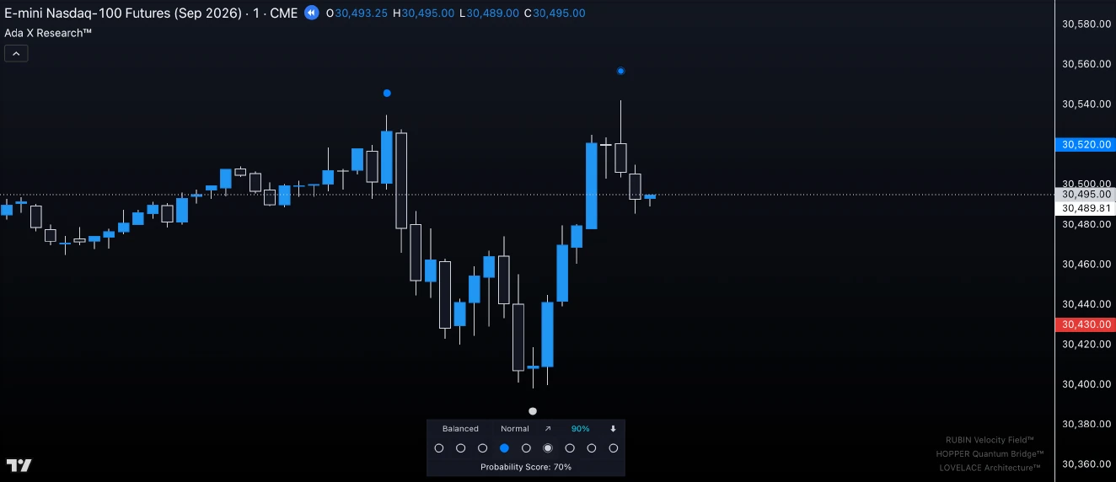1116x482 pixels.
Task: Click the close value C30,495.00
Action: coord(554,13)
